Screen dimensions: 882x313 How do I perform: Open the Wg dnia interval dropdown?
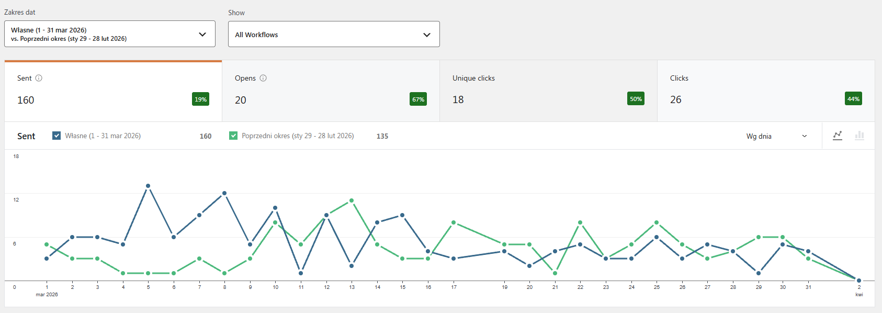777,136
